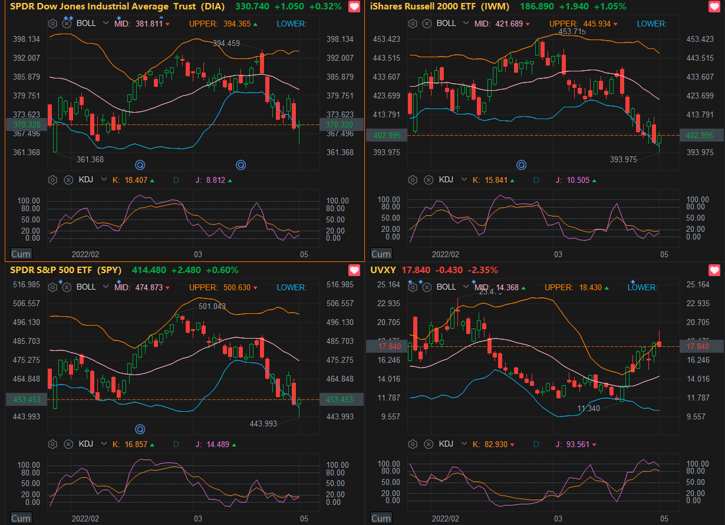Viewport: 725px width, 525px height.
Task: Remove KDJ indicator from SPY chart
Action: point(68,444)
